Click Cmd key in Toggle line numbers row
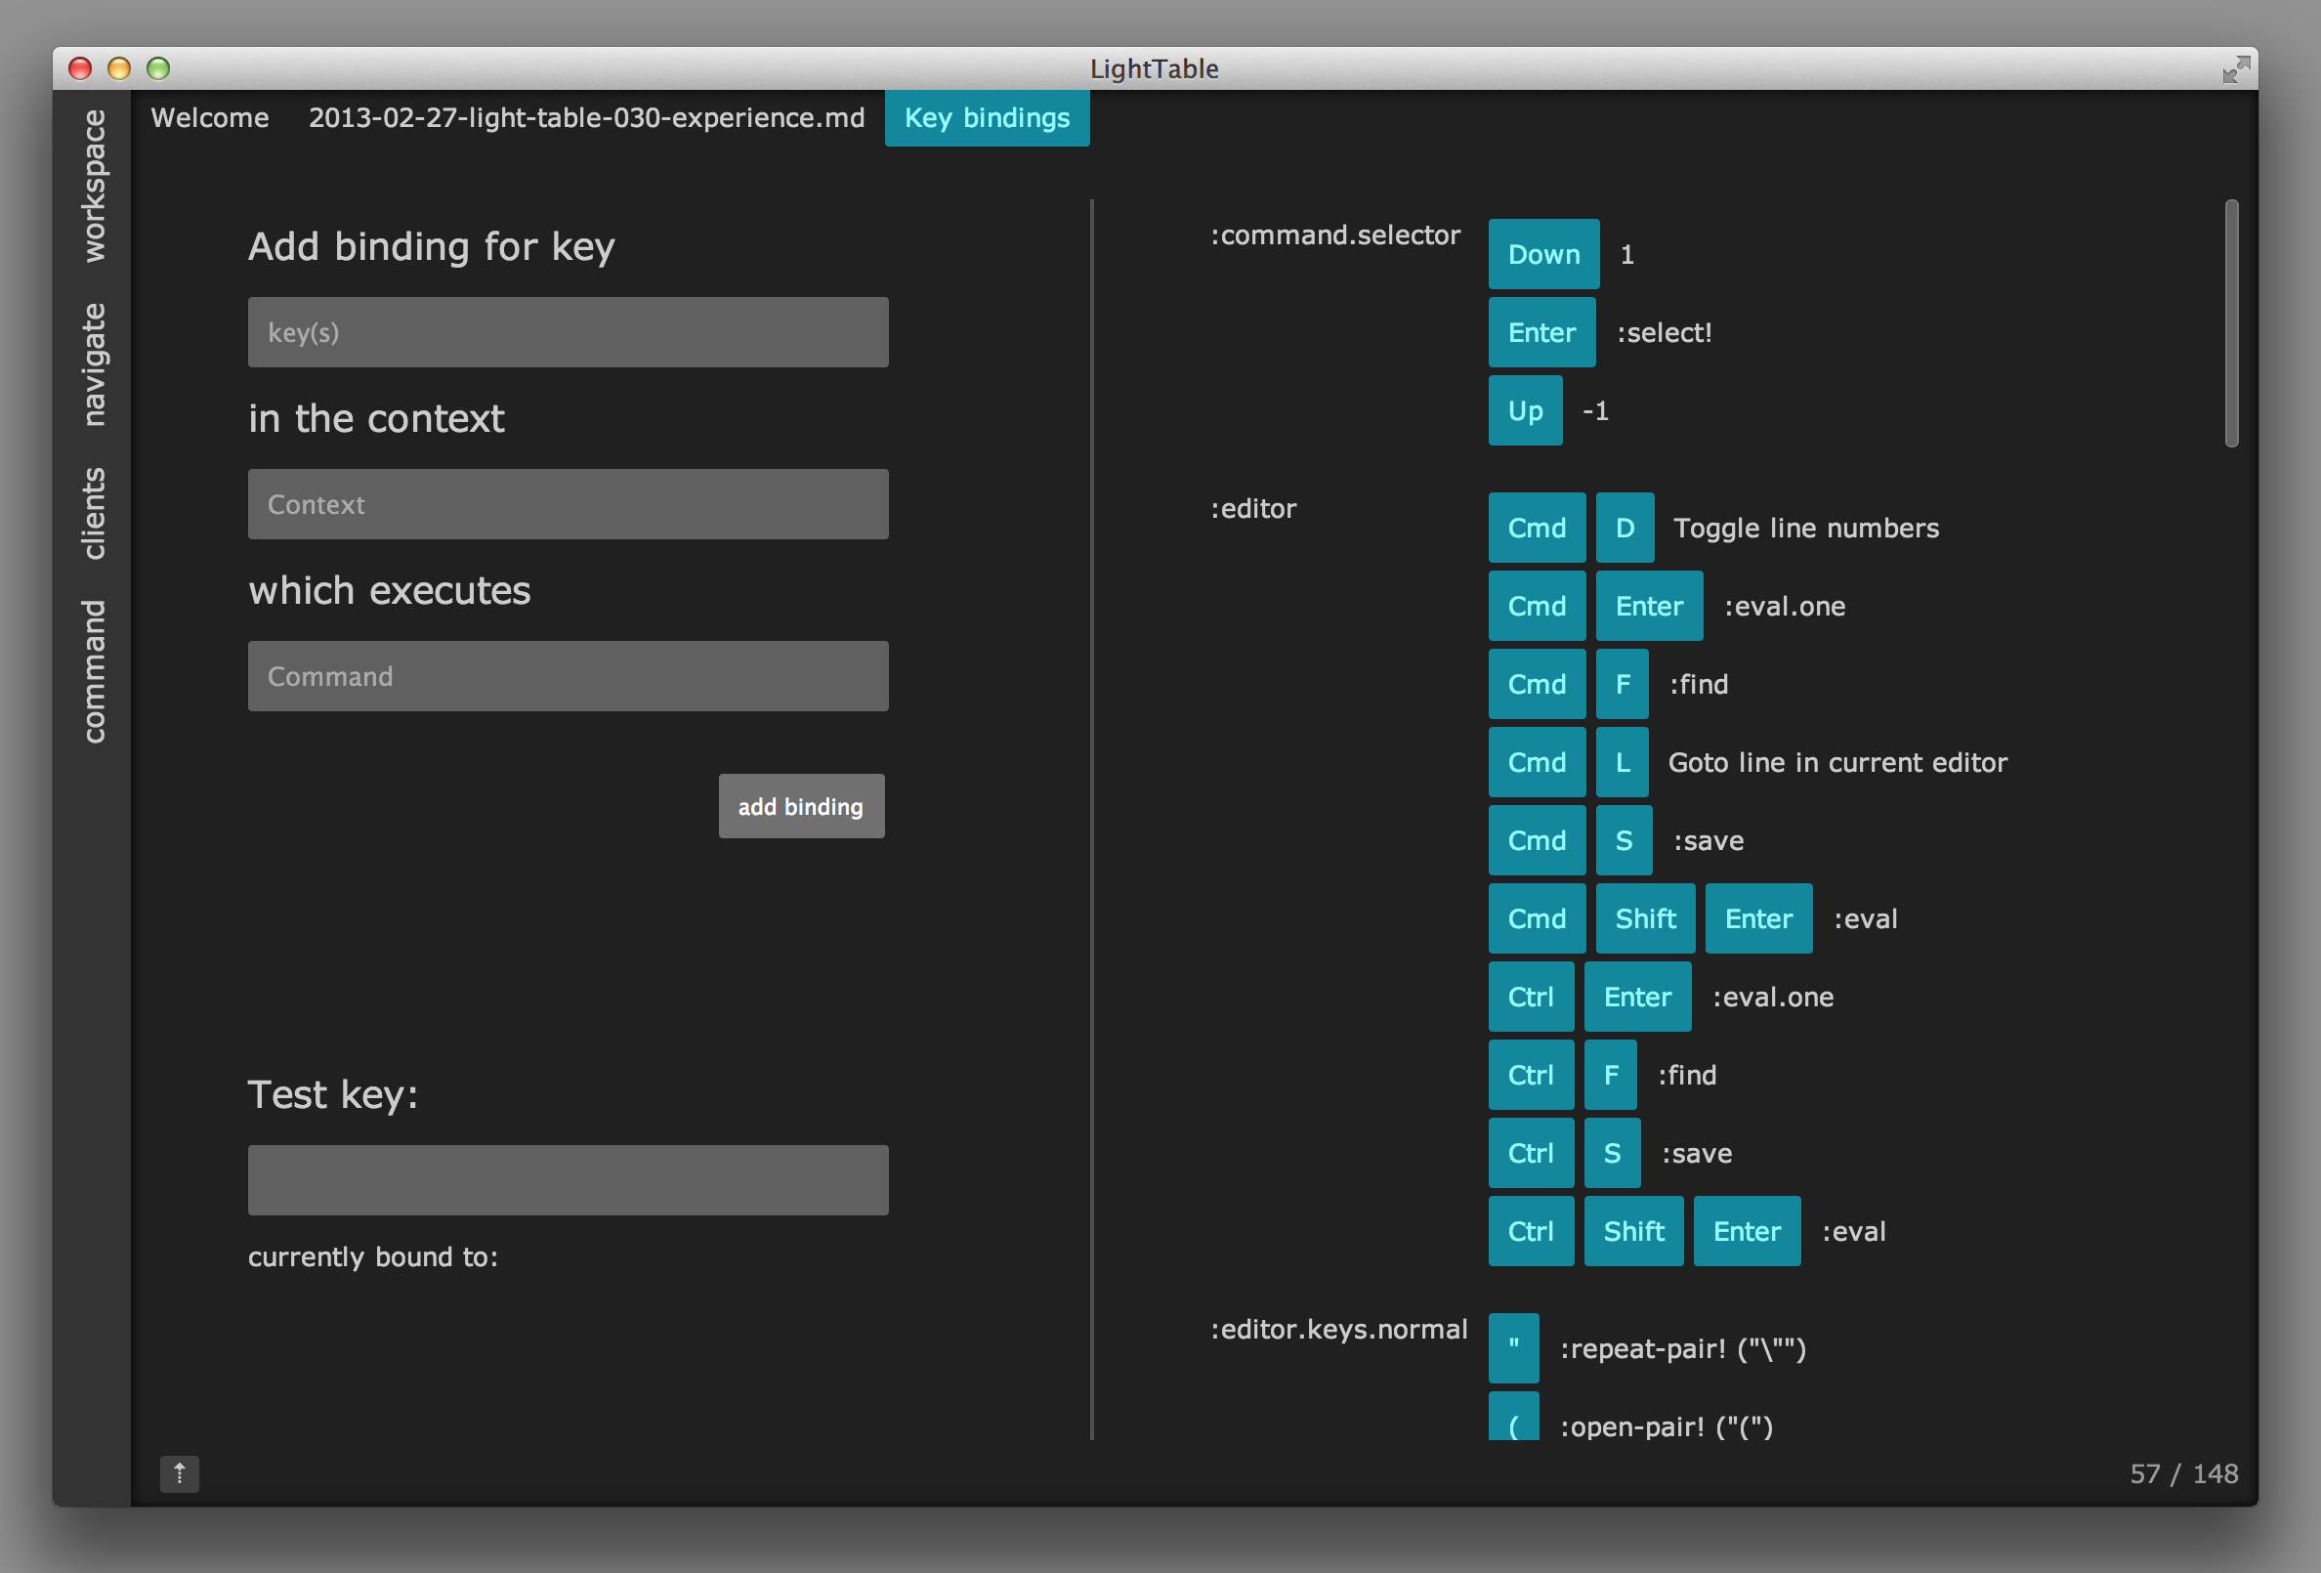 (1537, 528)
